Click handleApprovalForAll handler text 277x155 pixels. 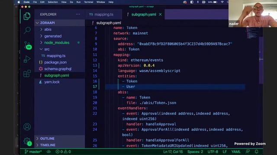[x=167, y=140]
